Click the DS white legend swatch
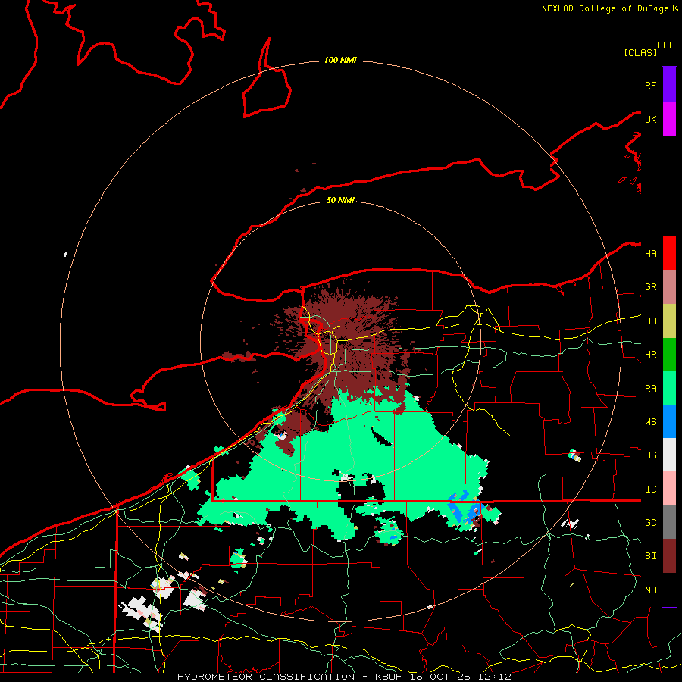 pyautogui.click(x=669, y=455)
